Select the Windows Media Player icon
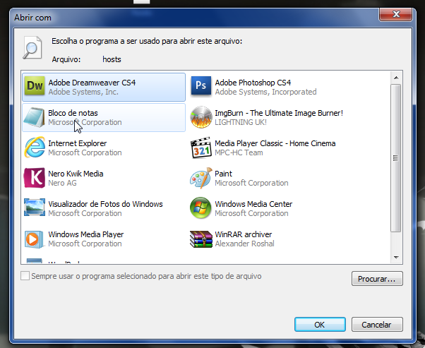Viewport: 425px width, 348px height. click(35, 239)
